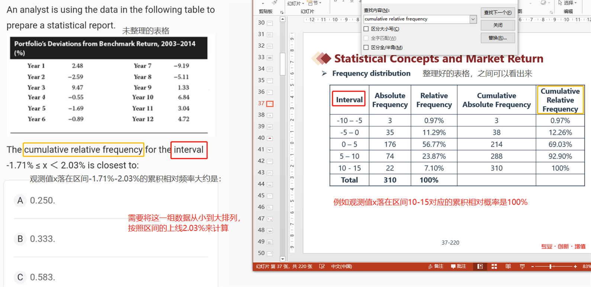
Task: Select slide 34 thumbnail
Action: pyautogui.click(x=270, y=69)
